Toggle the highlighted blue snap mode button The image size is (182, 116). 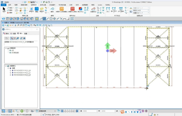coord(44,19)
